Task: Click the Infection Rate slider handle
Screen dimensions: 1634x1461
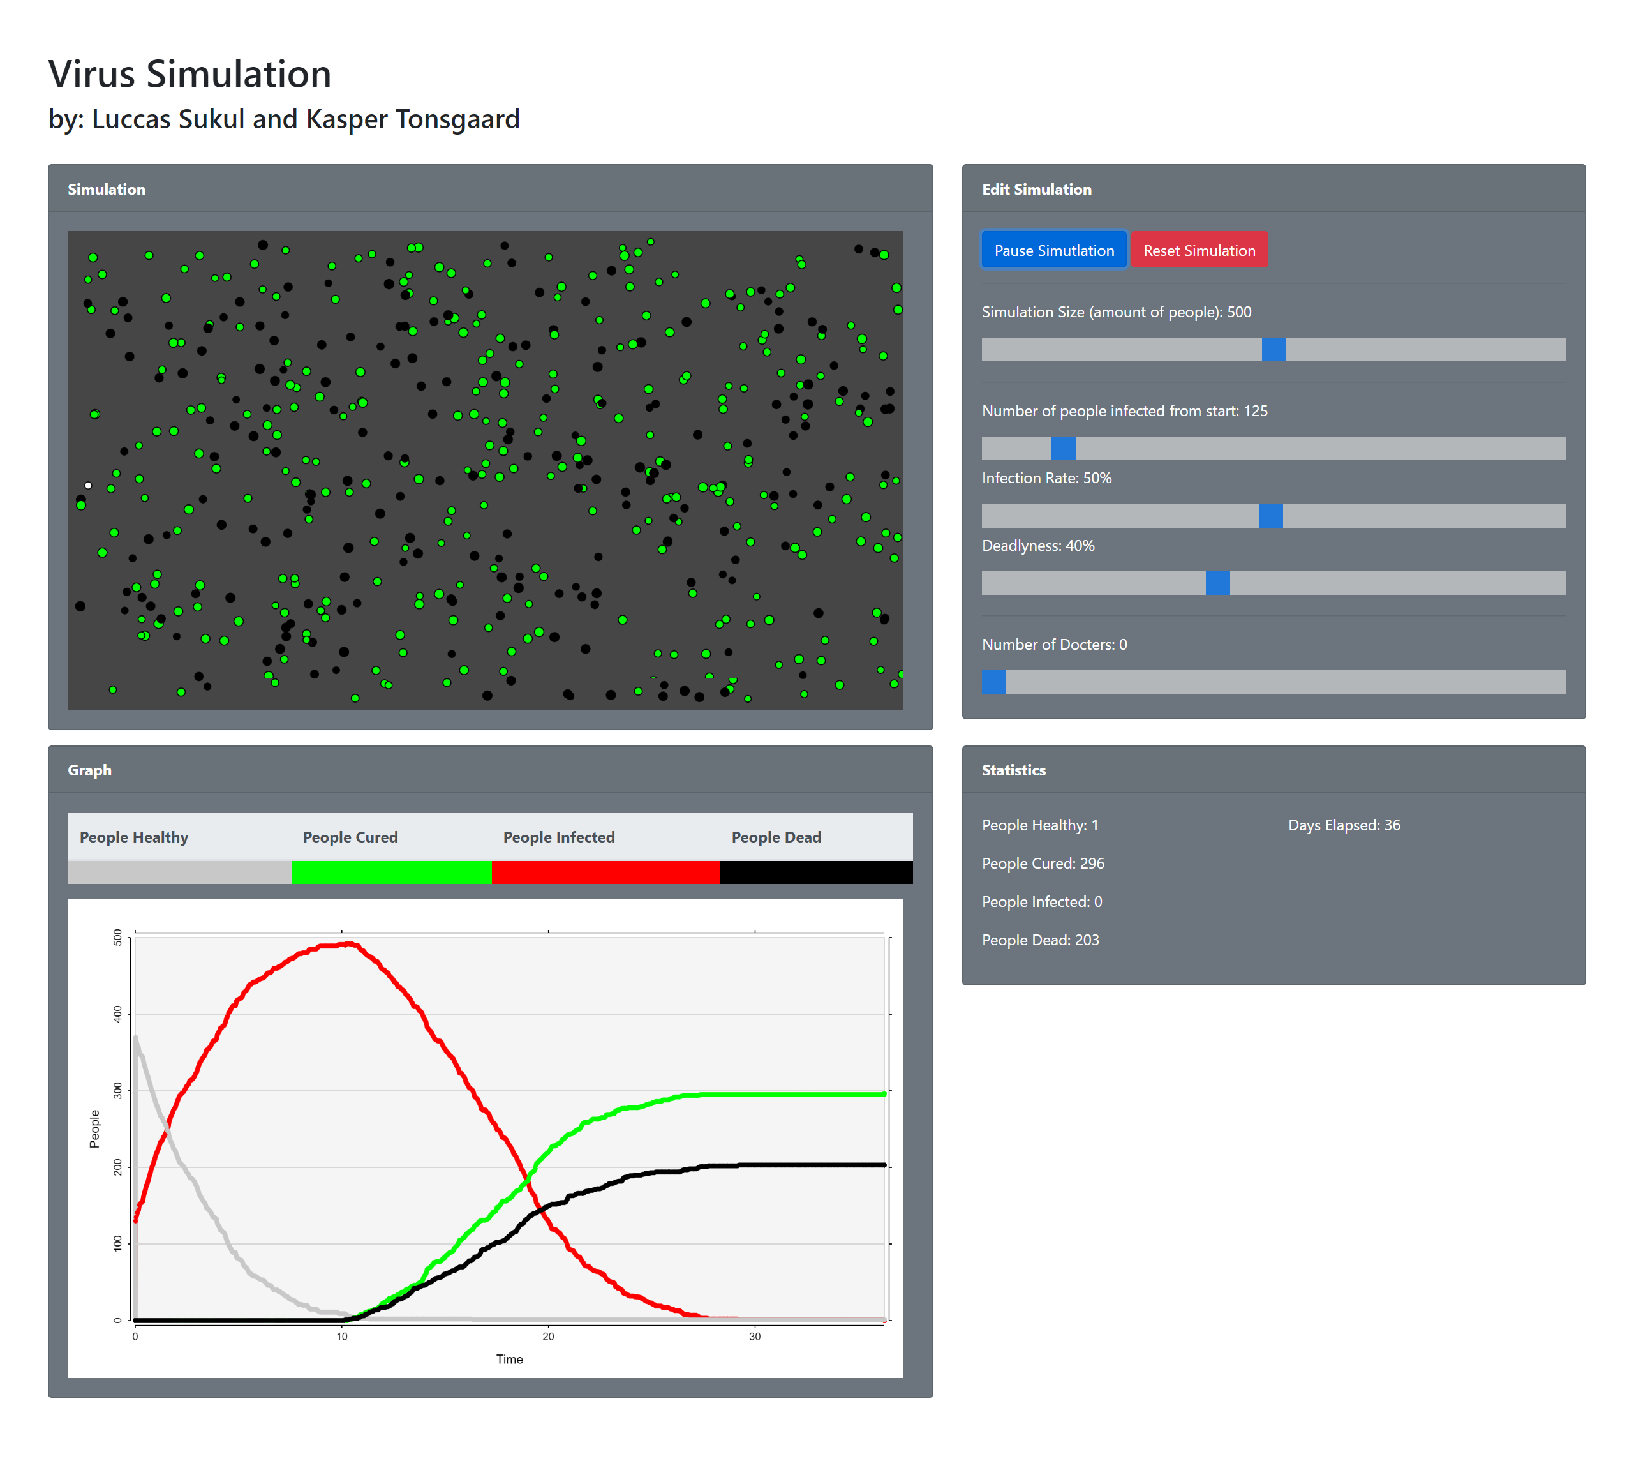Action: pyautogui.click(x=1270, y=515)
